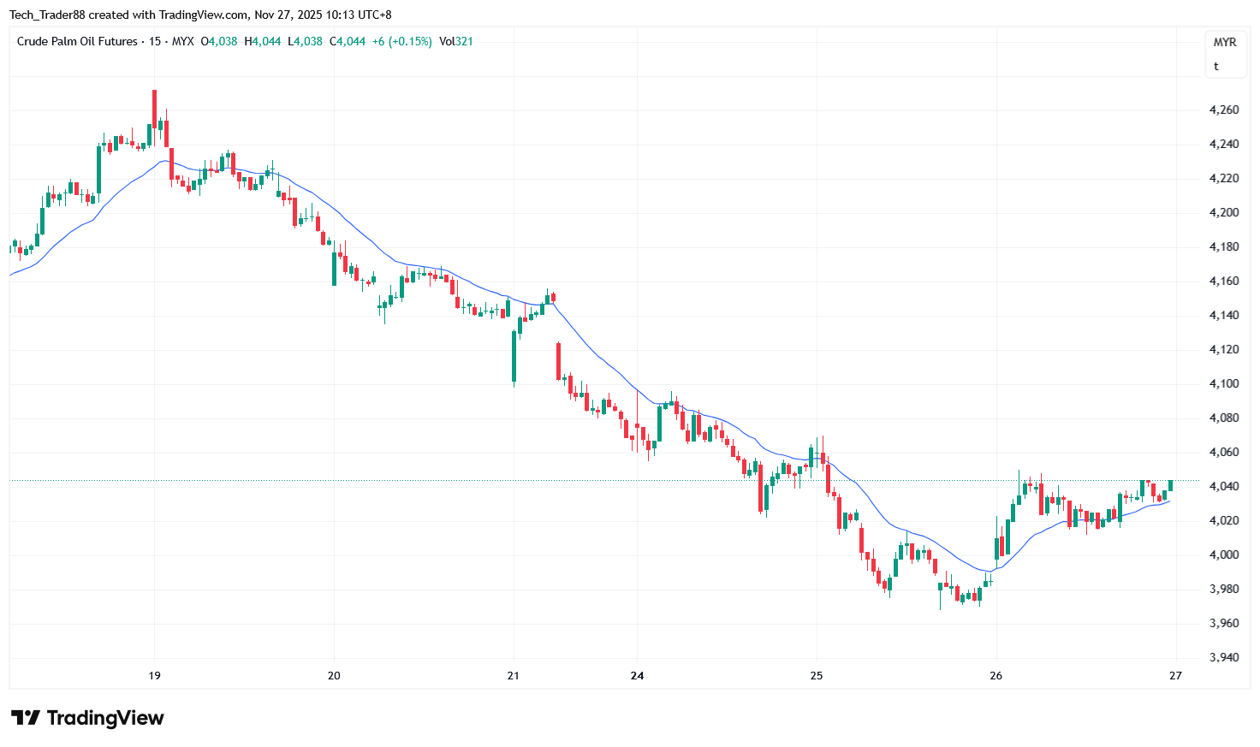This screenshot has height=747, width=1260.
Task: Click the 4,260 price axis label
Action: [x=1224, y=110]
